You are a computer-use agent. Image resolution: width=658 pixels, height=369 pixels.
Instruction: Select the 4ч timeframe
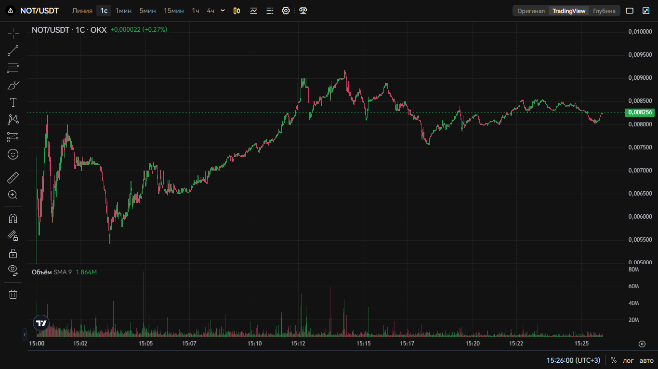211,11
